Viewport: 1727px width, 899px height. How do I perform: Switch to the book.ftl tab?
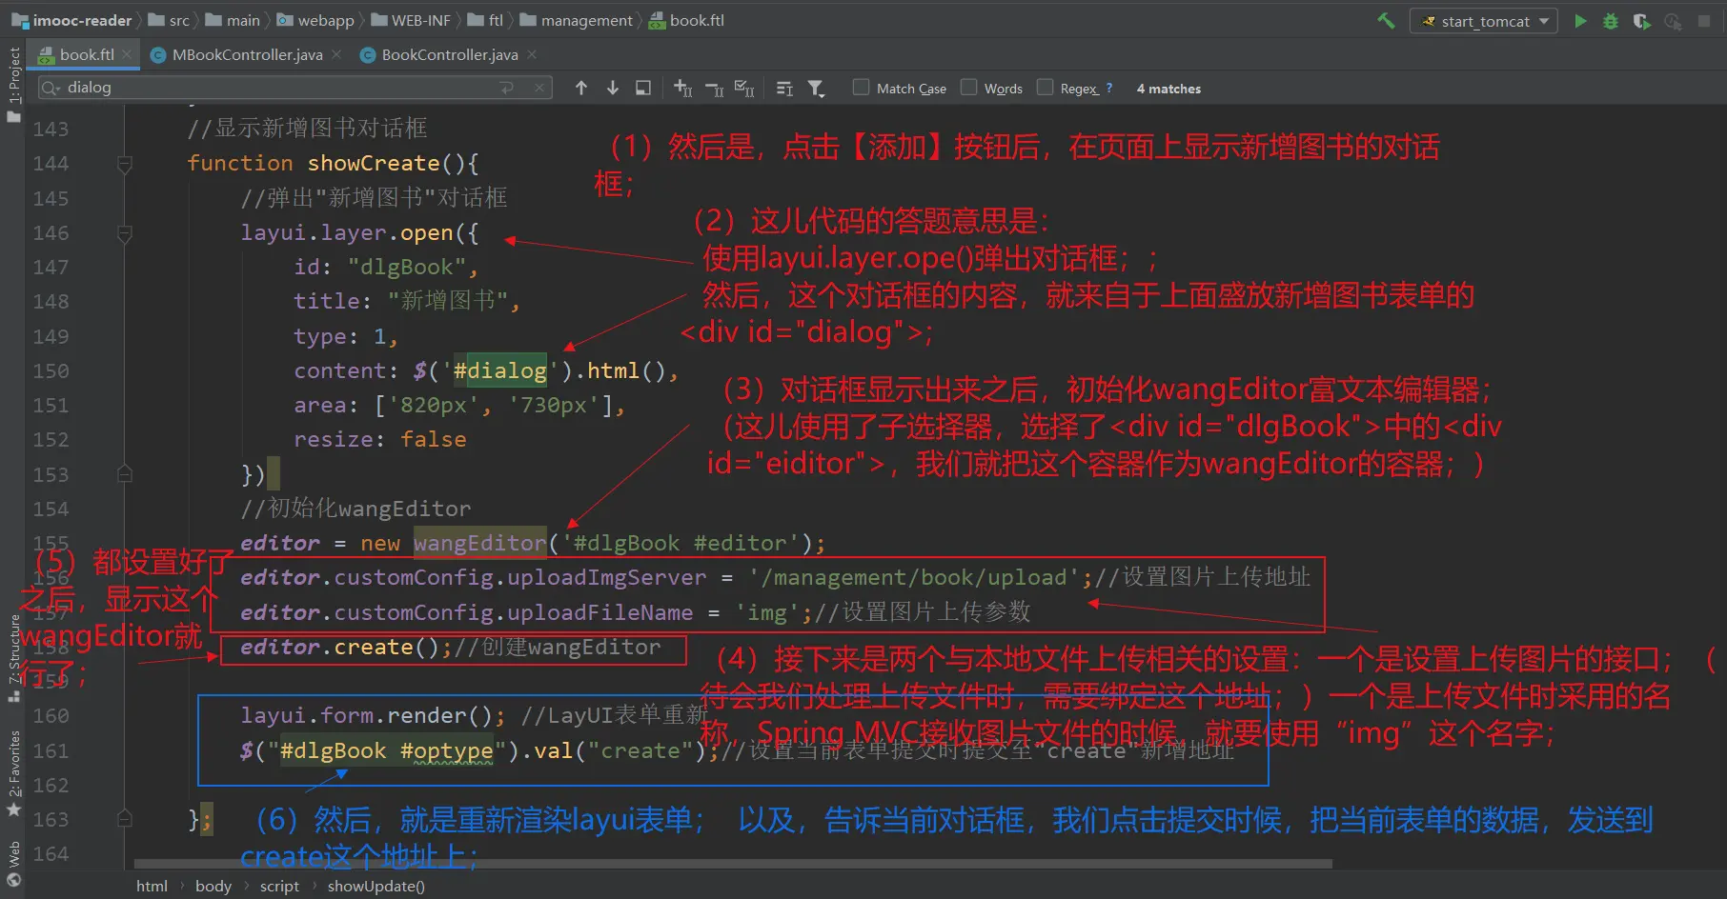click(x=87, y=54)
